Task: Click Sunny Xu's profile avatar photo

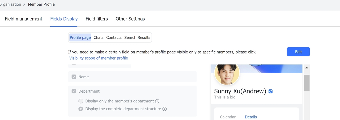Action: 227,73
